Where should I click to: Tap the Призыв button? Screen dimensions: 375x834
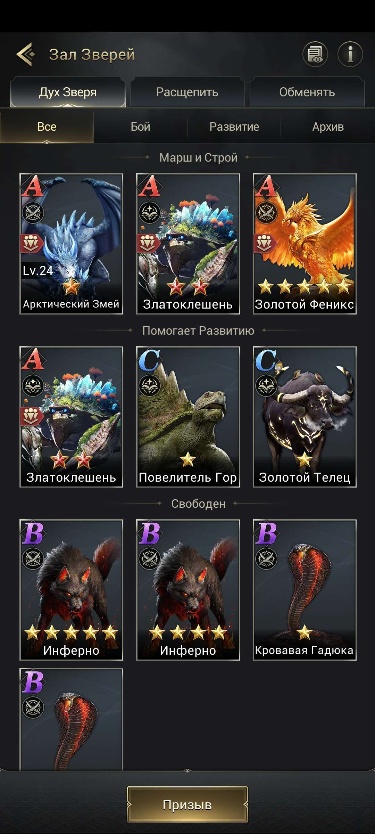[187, 804]
